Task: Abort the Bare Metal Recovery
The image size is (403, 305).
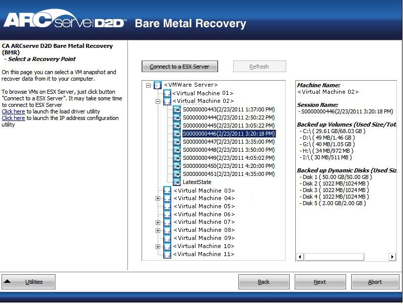Action: pyautogui.click(x=375, y=282)
